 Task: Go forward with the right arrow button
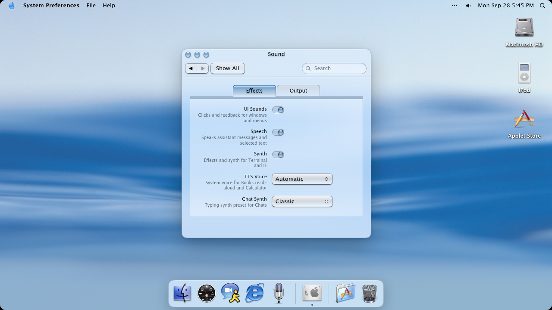203,68
